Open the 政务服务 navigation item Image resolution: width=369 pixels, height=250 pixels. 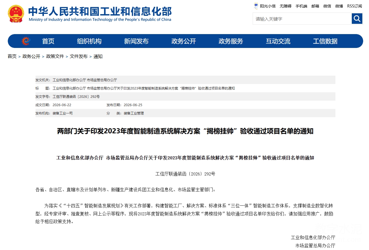point(231,41)
